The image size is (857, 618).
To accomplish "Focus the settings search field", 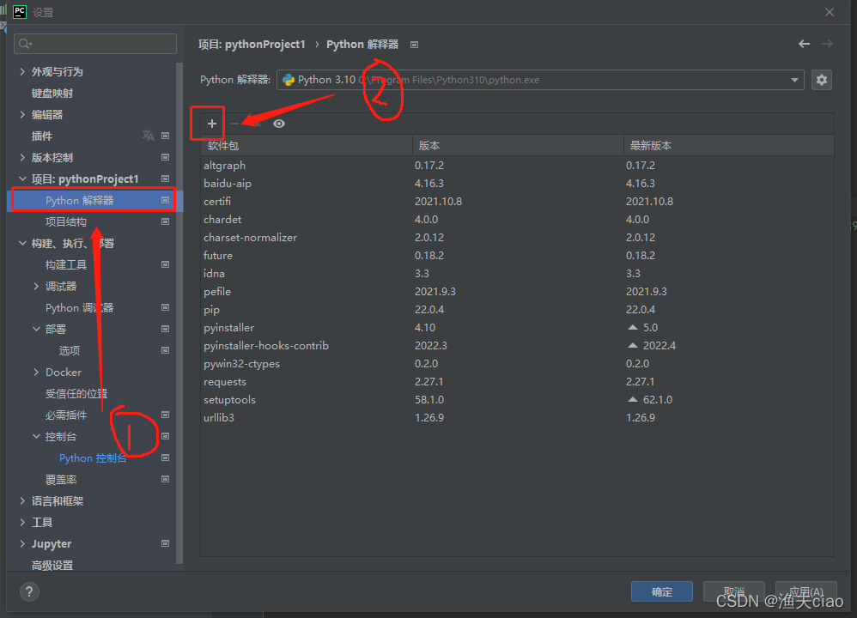I will 95,44.
